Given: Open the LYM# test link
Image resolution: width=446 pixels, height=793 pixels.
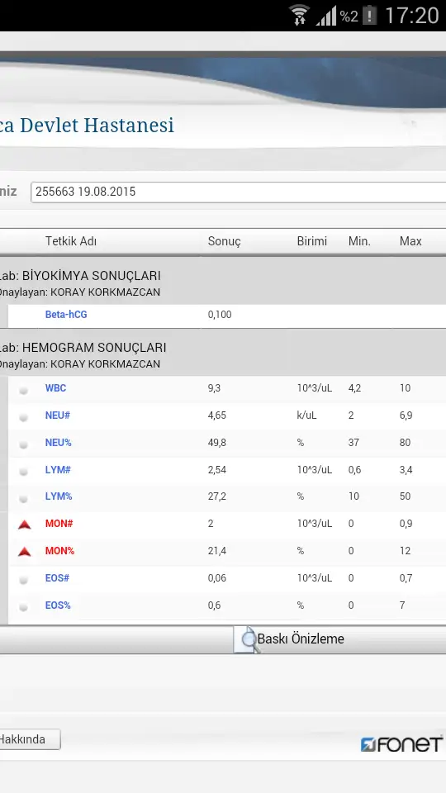Looking at the screenshot, I should [58, 470].
